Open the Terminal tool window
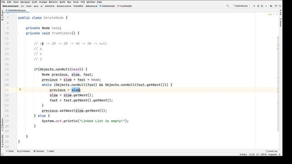 [38, 151]
